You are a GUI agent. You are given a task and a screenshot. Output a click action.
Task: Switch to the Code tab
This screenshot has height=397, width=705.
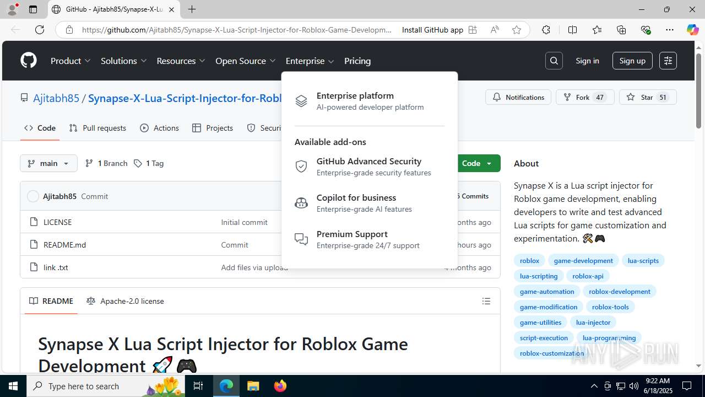click(40, 128)
